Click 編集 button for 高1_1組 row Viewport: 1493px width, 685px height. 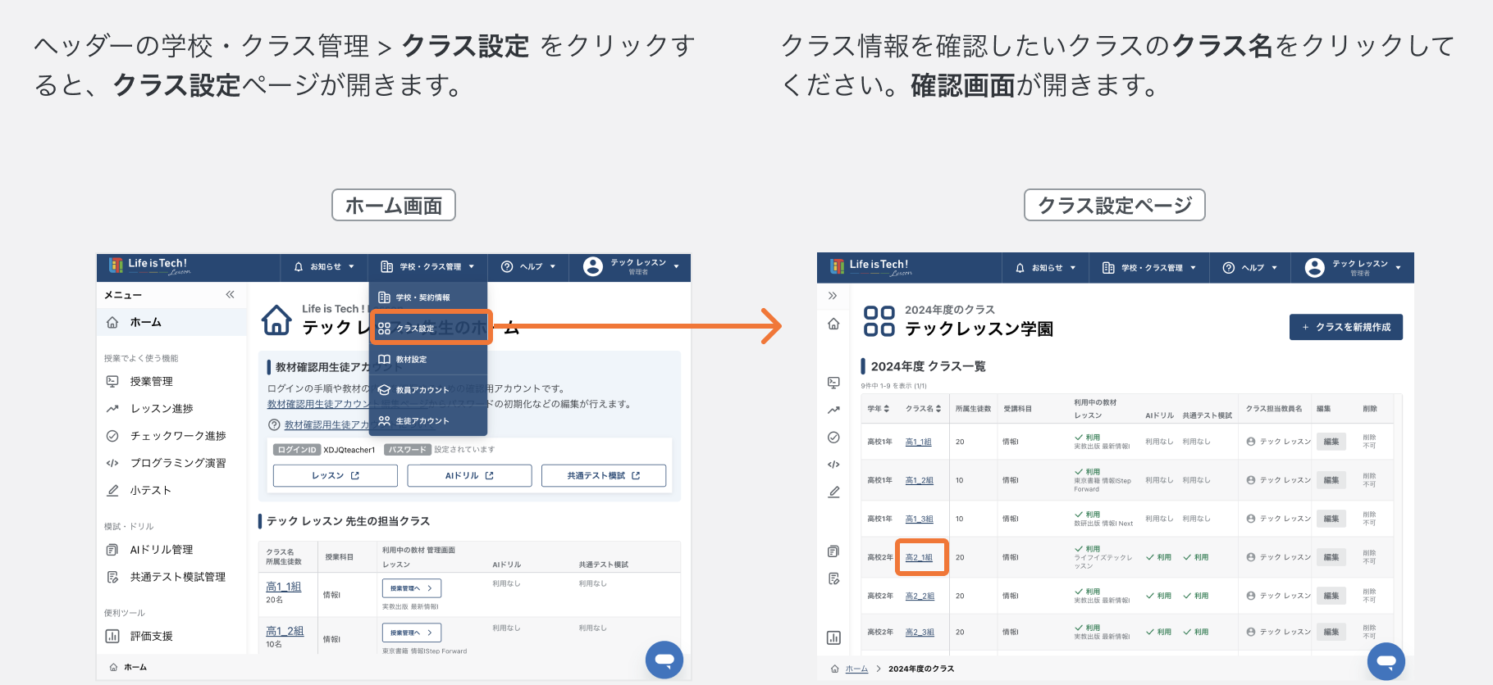(x=1331, y=442)
